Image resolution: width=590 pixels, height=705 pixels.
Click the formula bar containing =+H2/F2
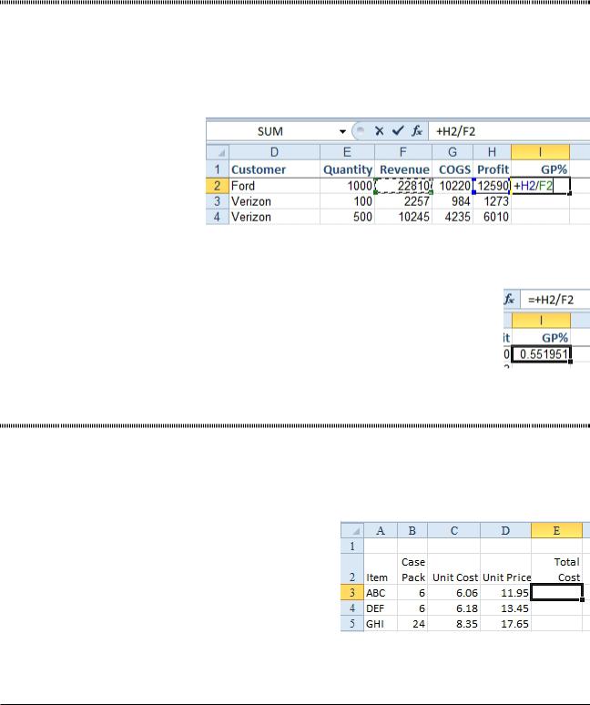coord(555,300)
